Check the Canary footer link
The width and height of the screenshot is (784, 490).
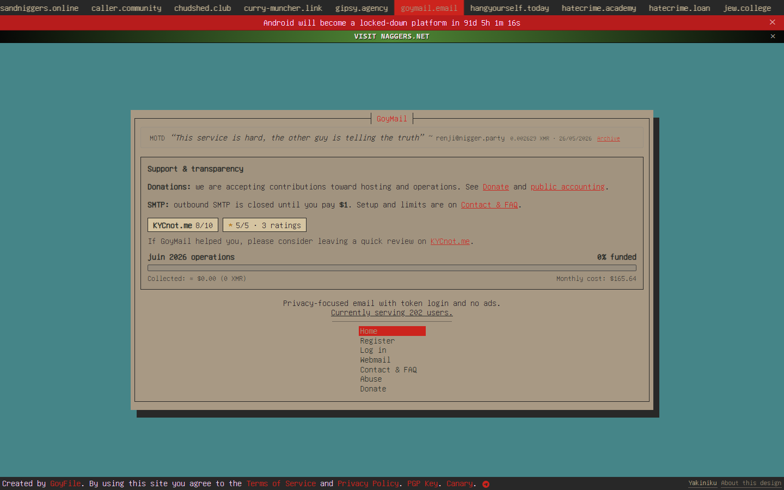tap(460, 483)
